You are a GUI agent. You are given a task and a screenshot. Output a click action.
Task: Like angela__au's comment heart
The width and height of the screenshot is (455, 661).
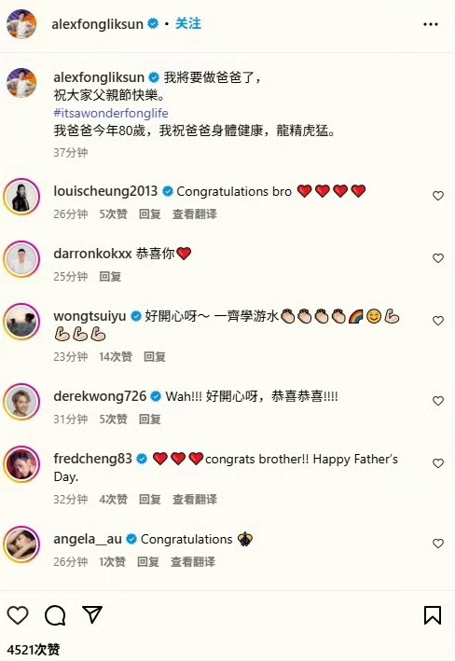coord(438,544)
